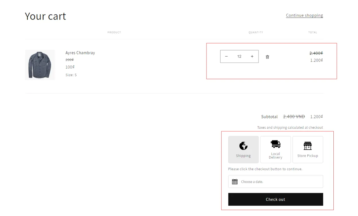
Task: Click the 'Your cart' heading
Action: coord(45,16)
